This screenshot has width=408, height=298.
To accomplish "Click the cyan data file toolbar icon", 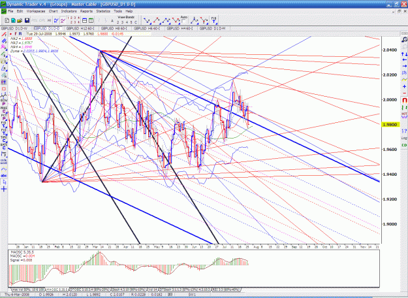I will point(13,20).
